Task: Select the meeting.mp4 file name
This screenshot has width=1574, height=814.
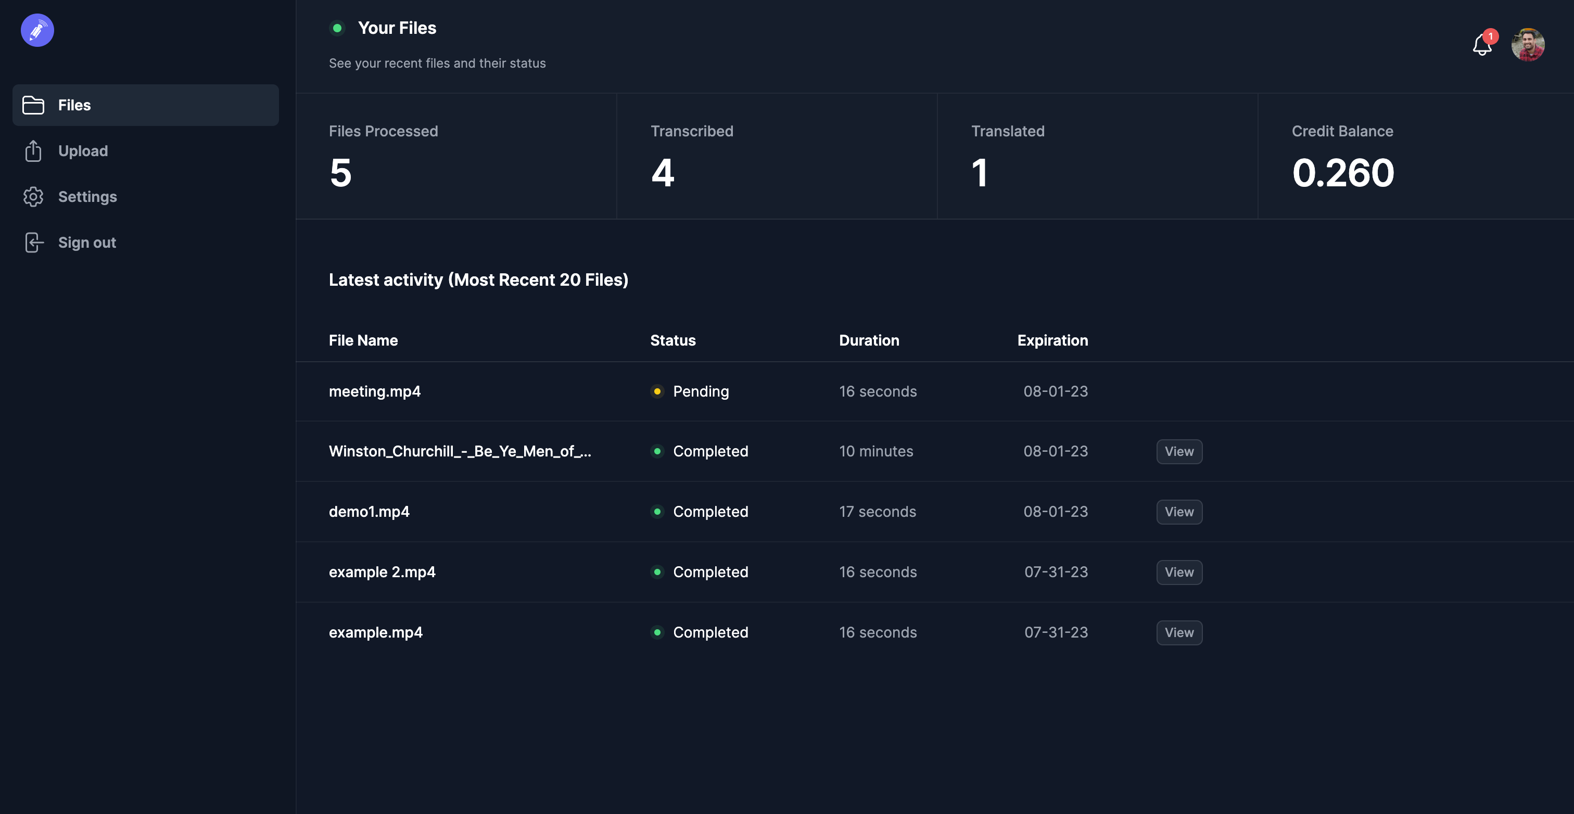Action: (375, 391)
